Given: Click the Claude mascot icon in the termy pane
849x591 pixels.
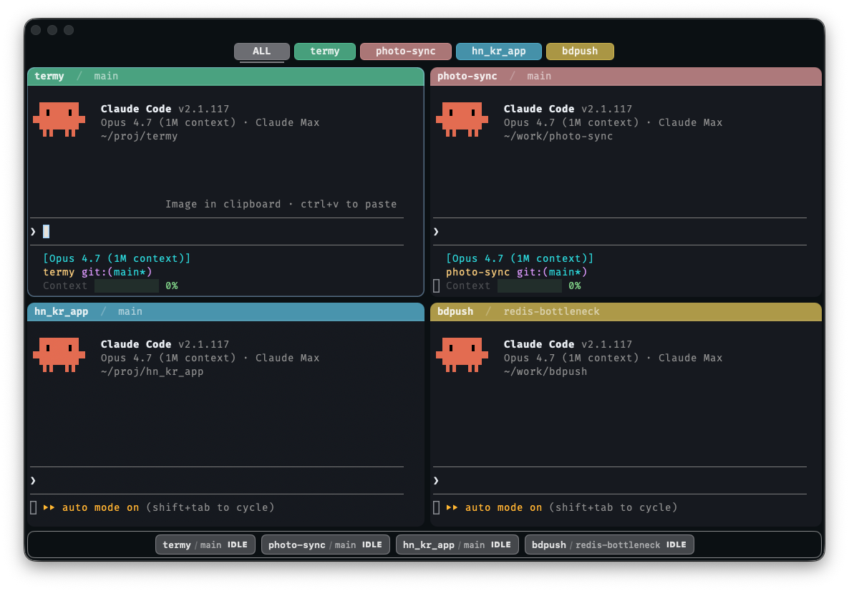Looking at the screenshot, I should pyautogui.click(x=59, y=119).
